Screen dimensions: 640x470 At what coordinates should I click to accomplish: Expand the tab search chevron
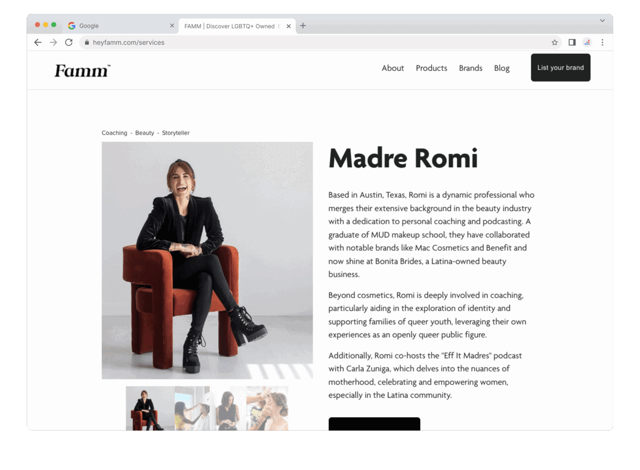pyautogui.click(x=602, y=21)
